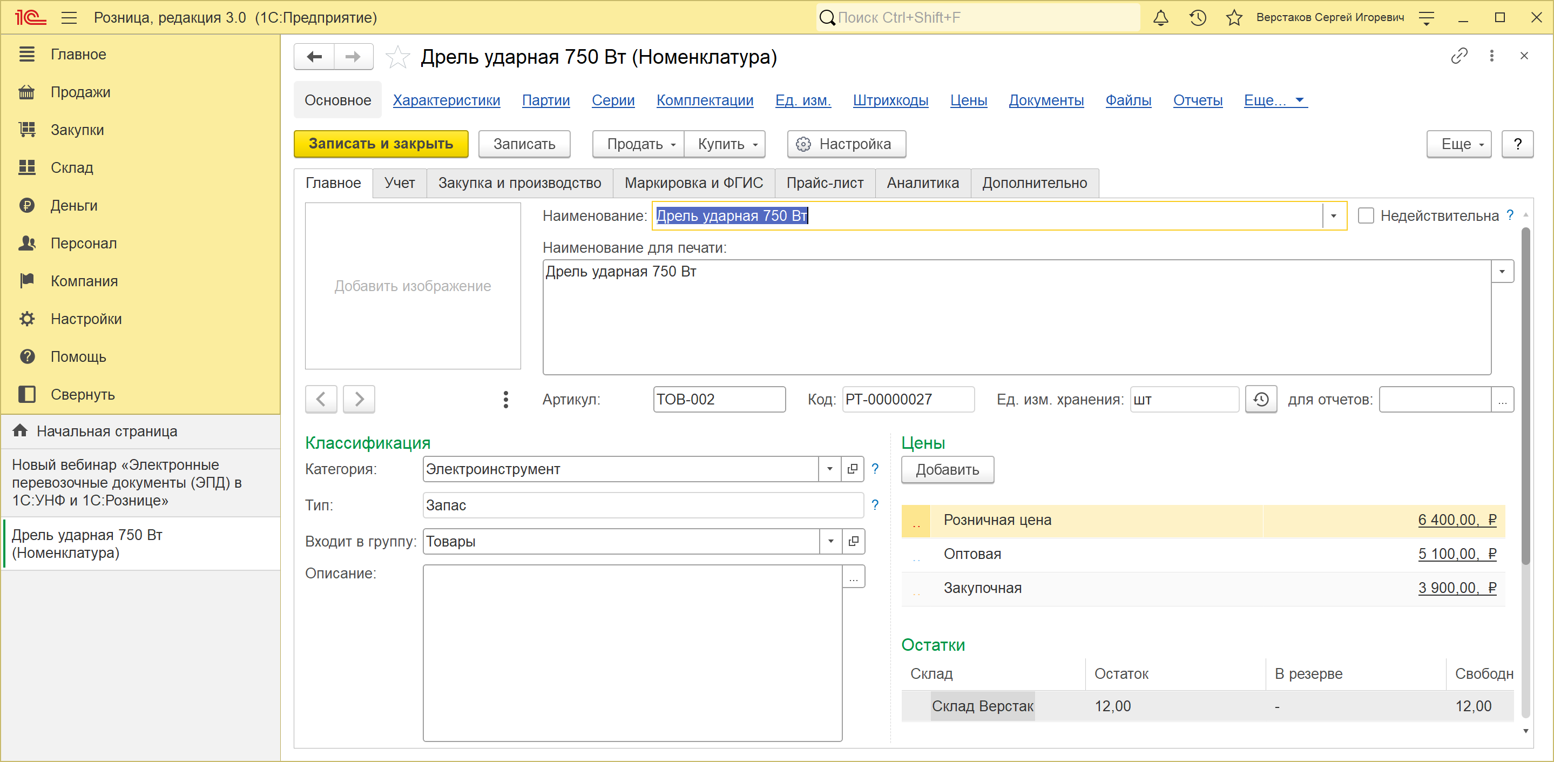Open help question mark for Категория
The height and width of the screenshot is (762, 1554).
(x=875, y=469)
